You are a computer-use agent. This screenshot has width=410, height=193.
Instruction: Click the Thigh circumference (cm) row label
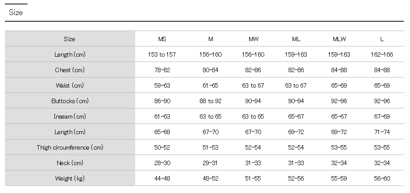click(70, 147)
